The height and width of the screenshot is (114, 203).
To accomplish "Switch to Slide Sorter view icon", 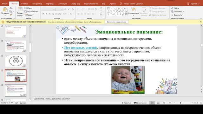I will (158, 103).
